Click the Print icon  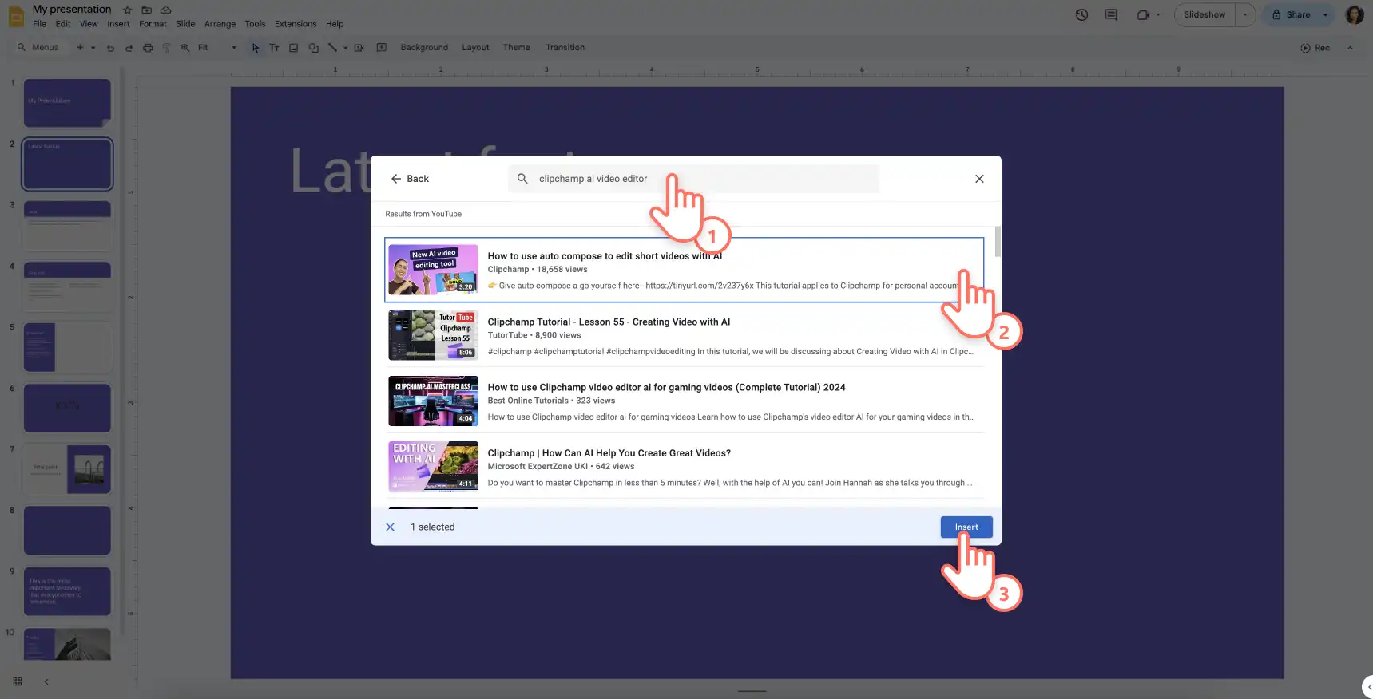tap(148, 48)
